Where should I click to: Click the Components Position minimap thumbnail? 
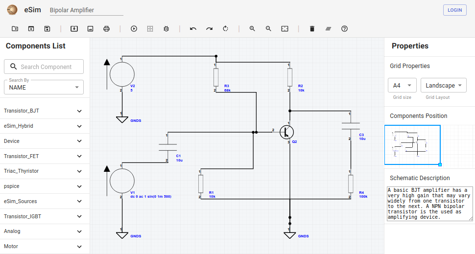[x=412, y=145]
